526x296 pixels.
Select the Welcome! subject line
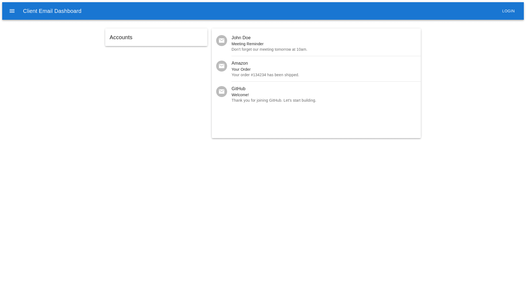tap(240, 95)
